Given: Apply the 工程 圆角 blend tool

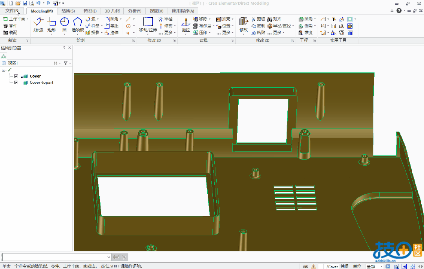Looking at the screenshot, I should 306,19.
